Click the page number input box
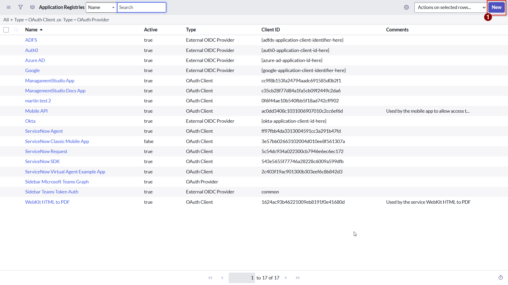This screenshot has width=508, height=285. tap(242, 278)
